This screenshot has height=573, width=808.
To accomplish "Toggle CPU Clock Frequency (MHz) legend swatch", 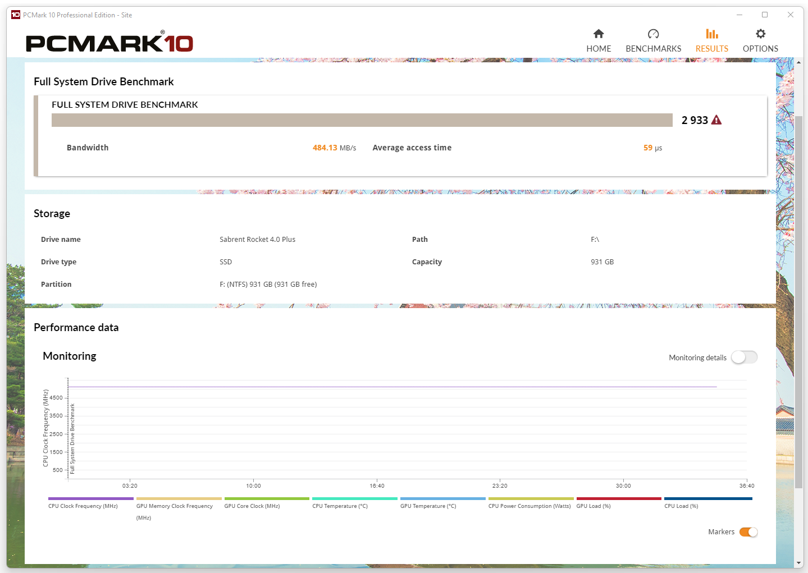I will tap(91, 498).
